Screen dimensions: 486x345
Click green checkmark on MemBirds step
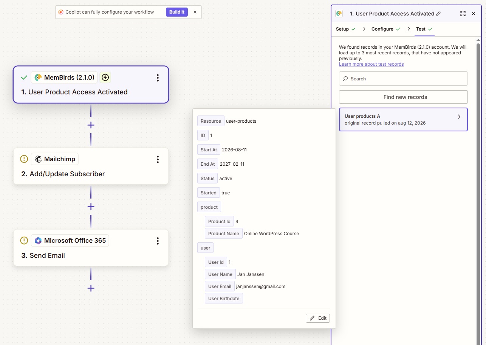(x=24, y=77)
